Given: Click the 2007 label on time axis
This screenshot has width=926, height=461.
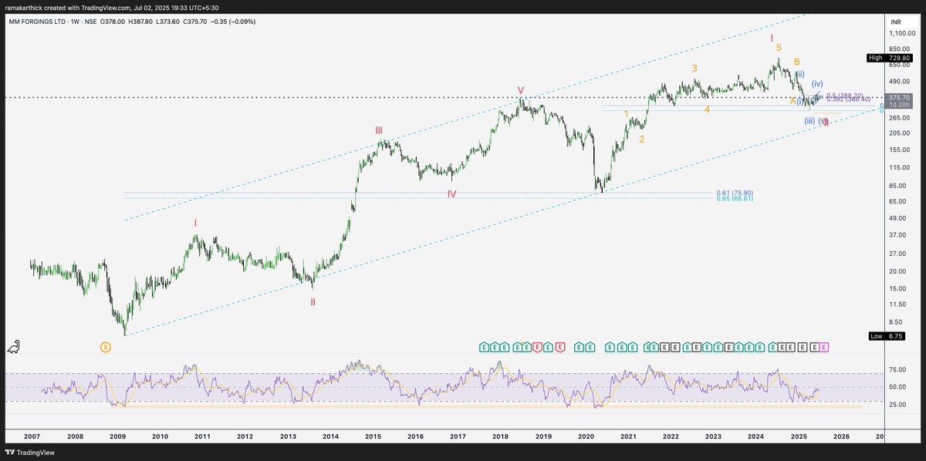Looking at the screenshot, I should coord(32,436).
